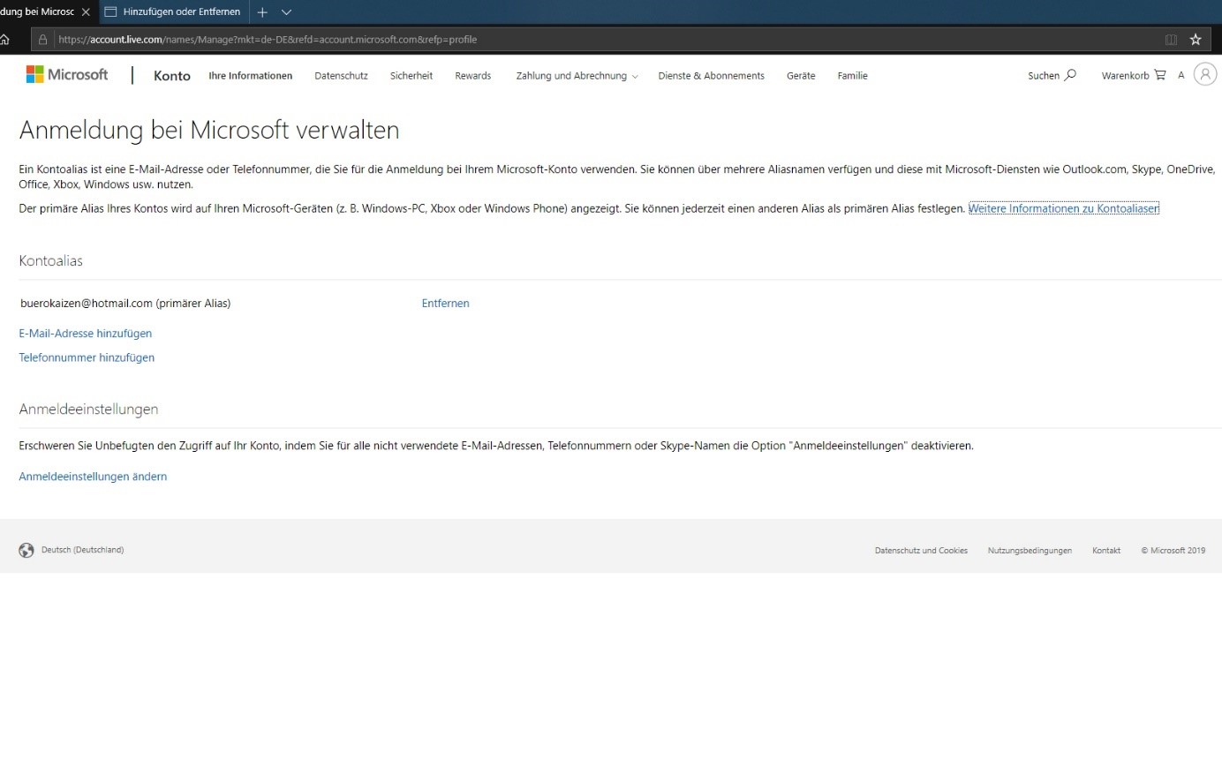Click the © Microsoft 2019 footer text
The width and height of the screenshot is (1222, 759).
[x=1173, y=551]
